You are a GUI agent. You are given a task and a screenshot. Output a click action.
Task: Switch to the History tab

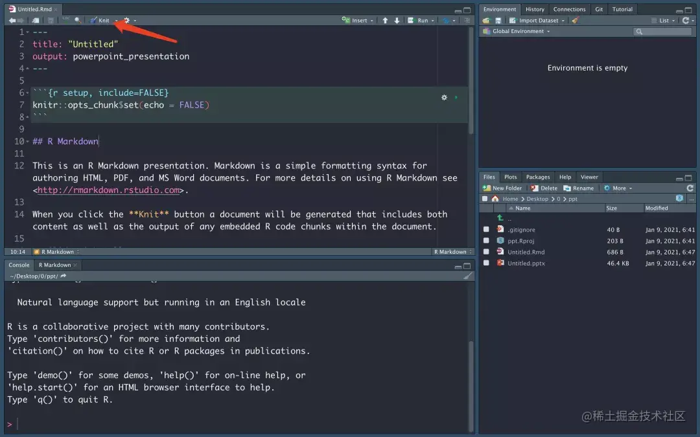coord(535,9)
